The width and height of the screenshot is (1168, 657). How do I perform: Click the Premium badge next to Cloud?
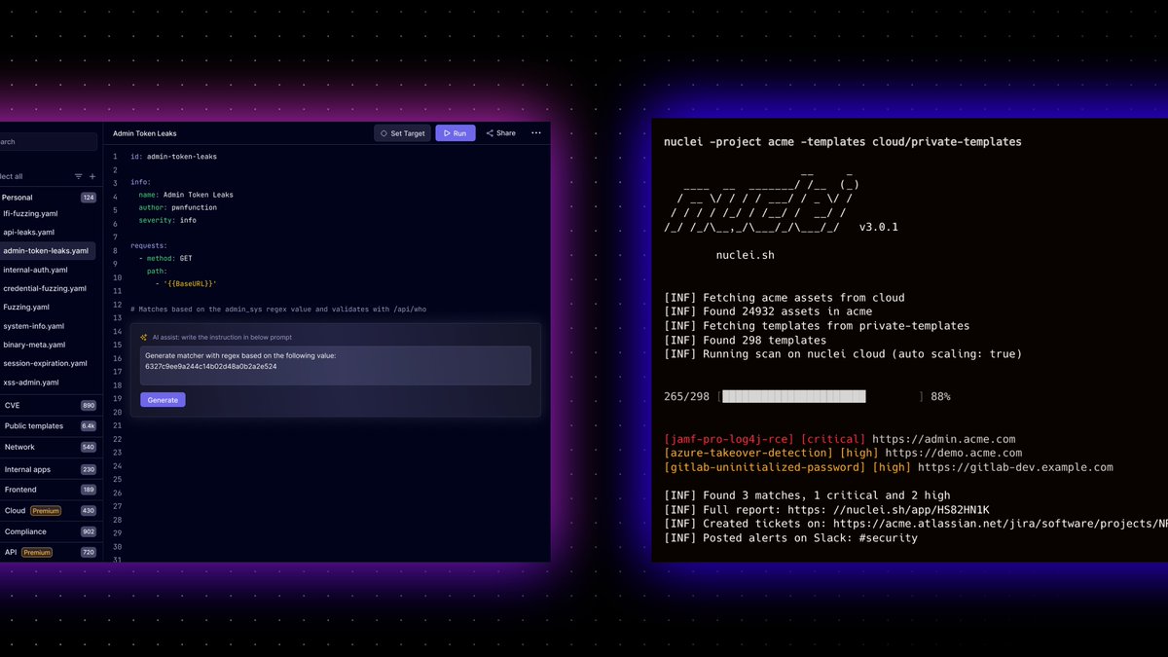(46, 511)
